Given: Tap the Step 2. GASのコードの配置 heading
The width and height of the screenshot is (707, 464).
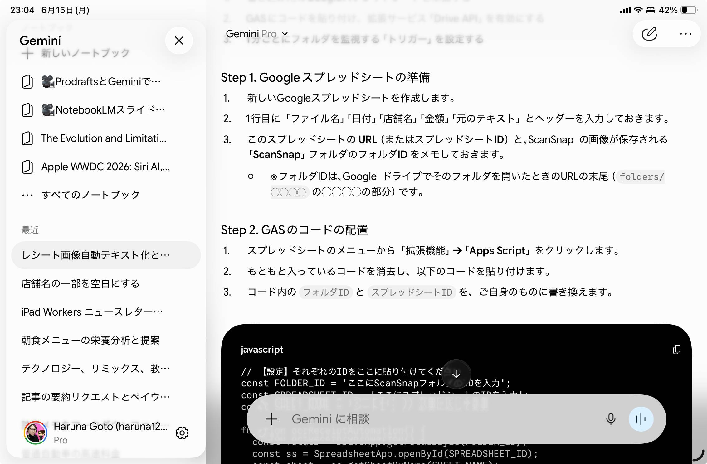Looking at the screenshot, I should tap(294, 230).
